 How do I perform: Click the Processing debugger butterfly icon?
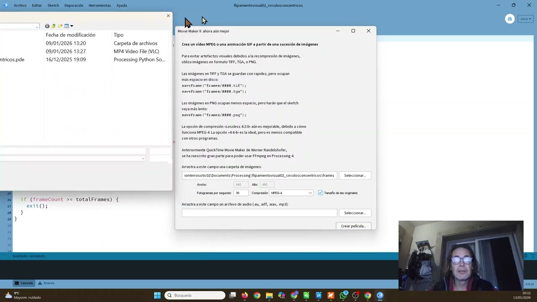510,19
